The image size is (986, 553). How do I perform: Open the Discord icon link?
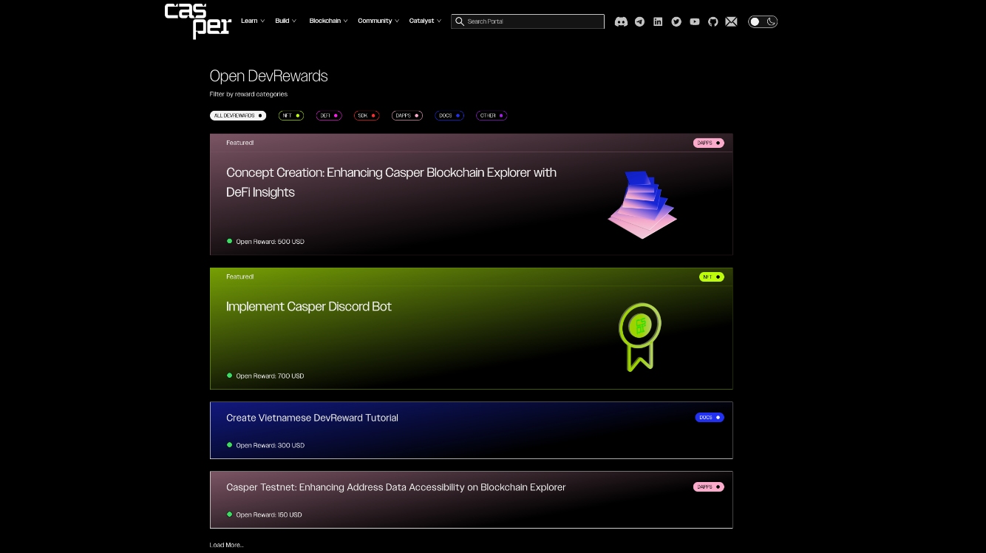tap(621, 21)
